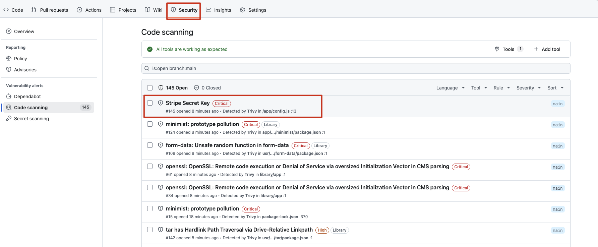Open the Wiki tab
The height and width of the screenshot is (247, 598).
[x=154, y=10]
